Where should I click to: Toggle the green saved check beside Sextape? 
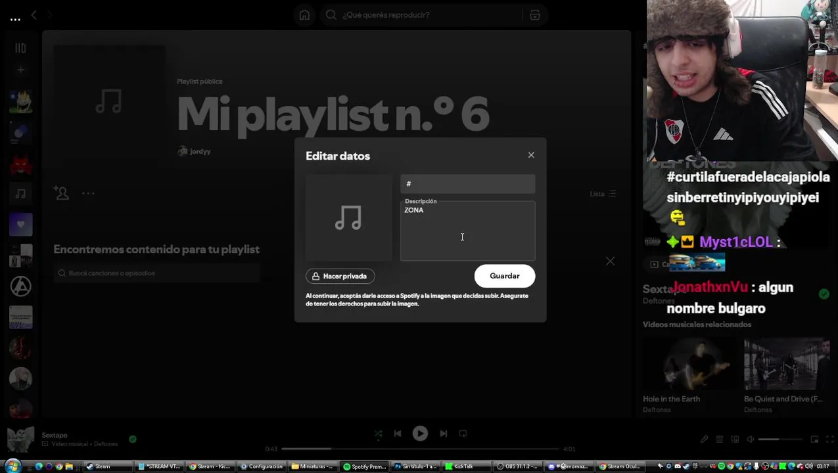pos(133,439)
